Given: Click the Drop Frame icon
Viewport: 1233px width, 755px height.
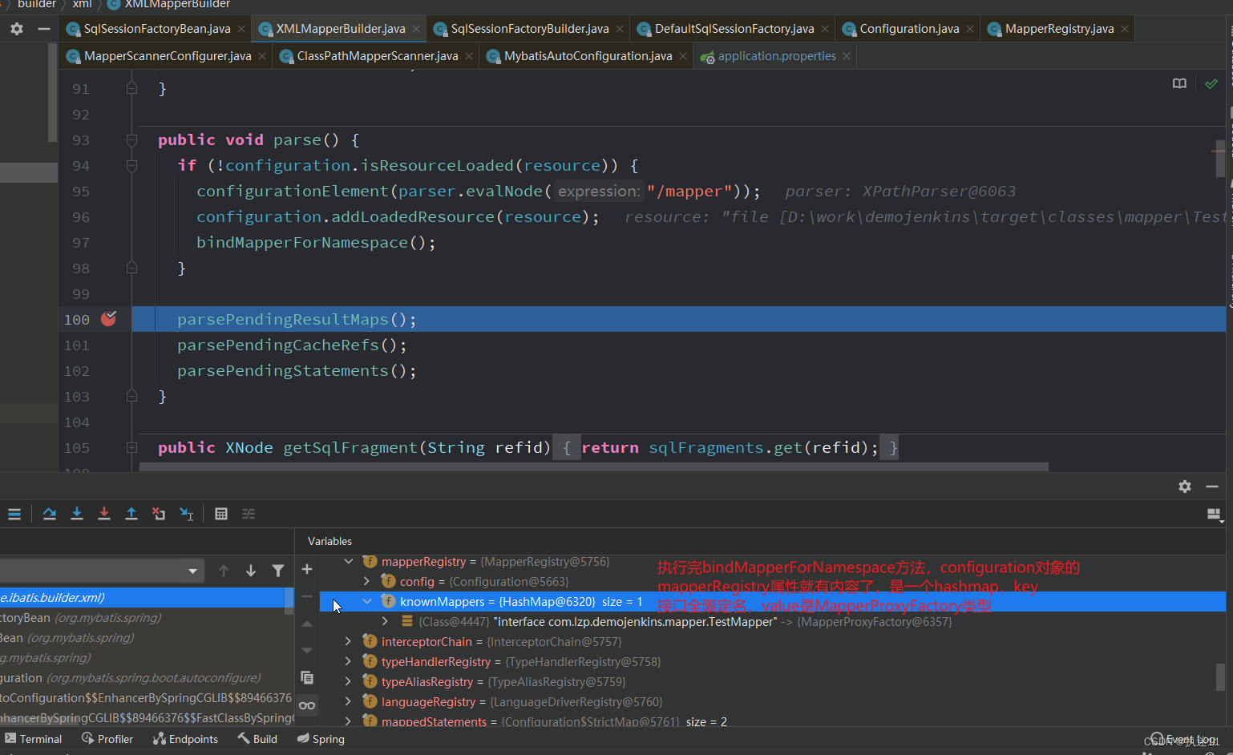Looking at the screenshot, I should [159, 514].
